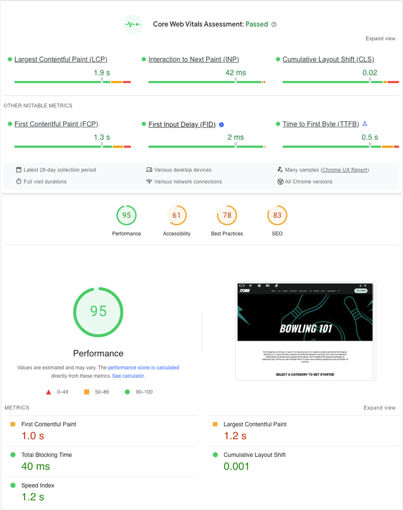This screenshot has height=510, width=403.
Task: Click the Chrome icon beside All Chrome versions
Action: [280, 182]
